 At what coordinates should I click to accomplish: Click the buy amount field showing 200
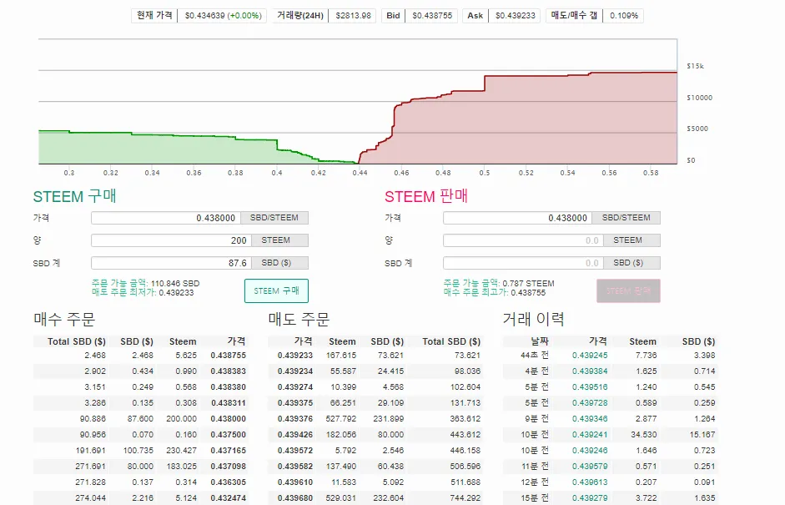[170, 240]
